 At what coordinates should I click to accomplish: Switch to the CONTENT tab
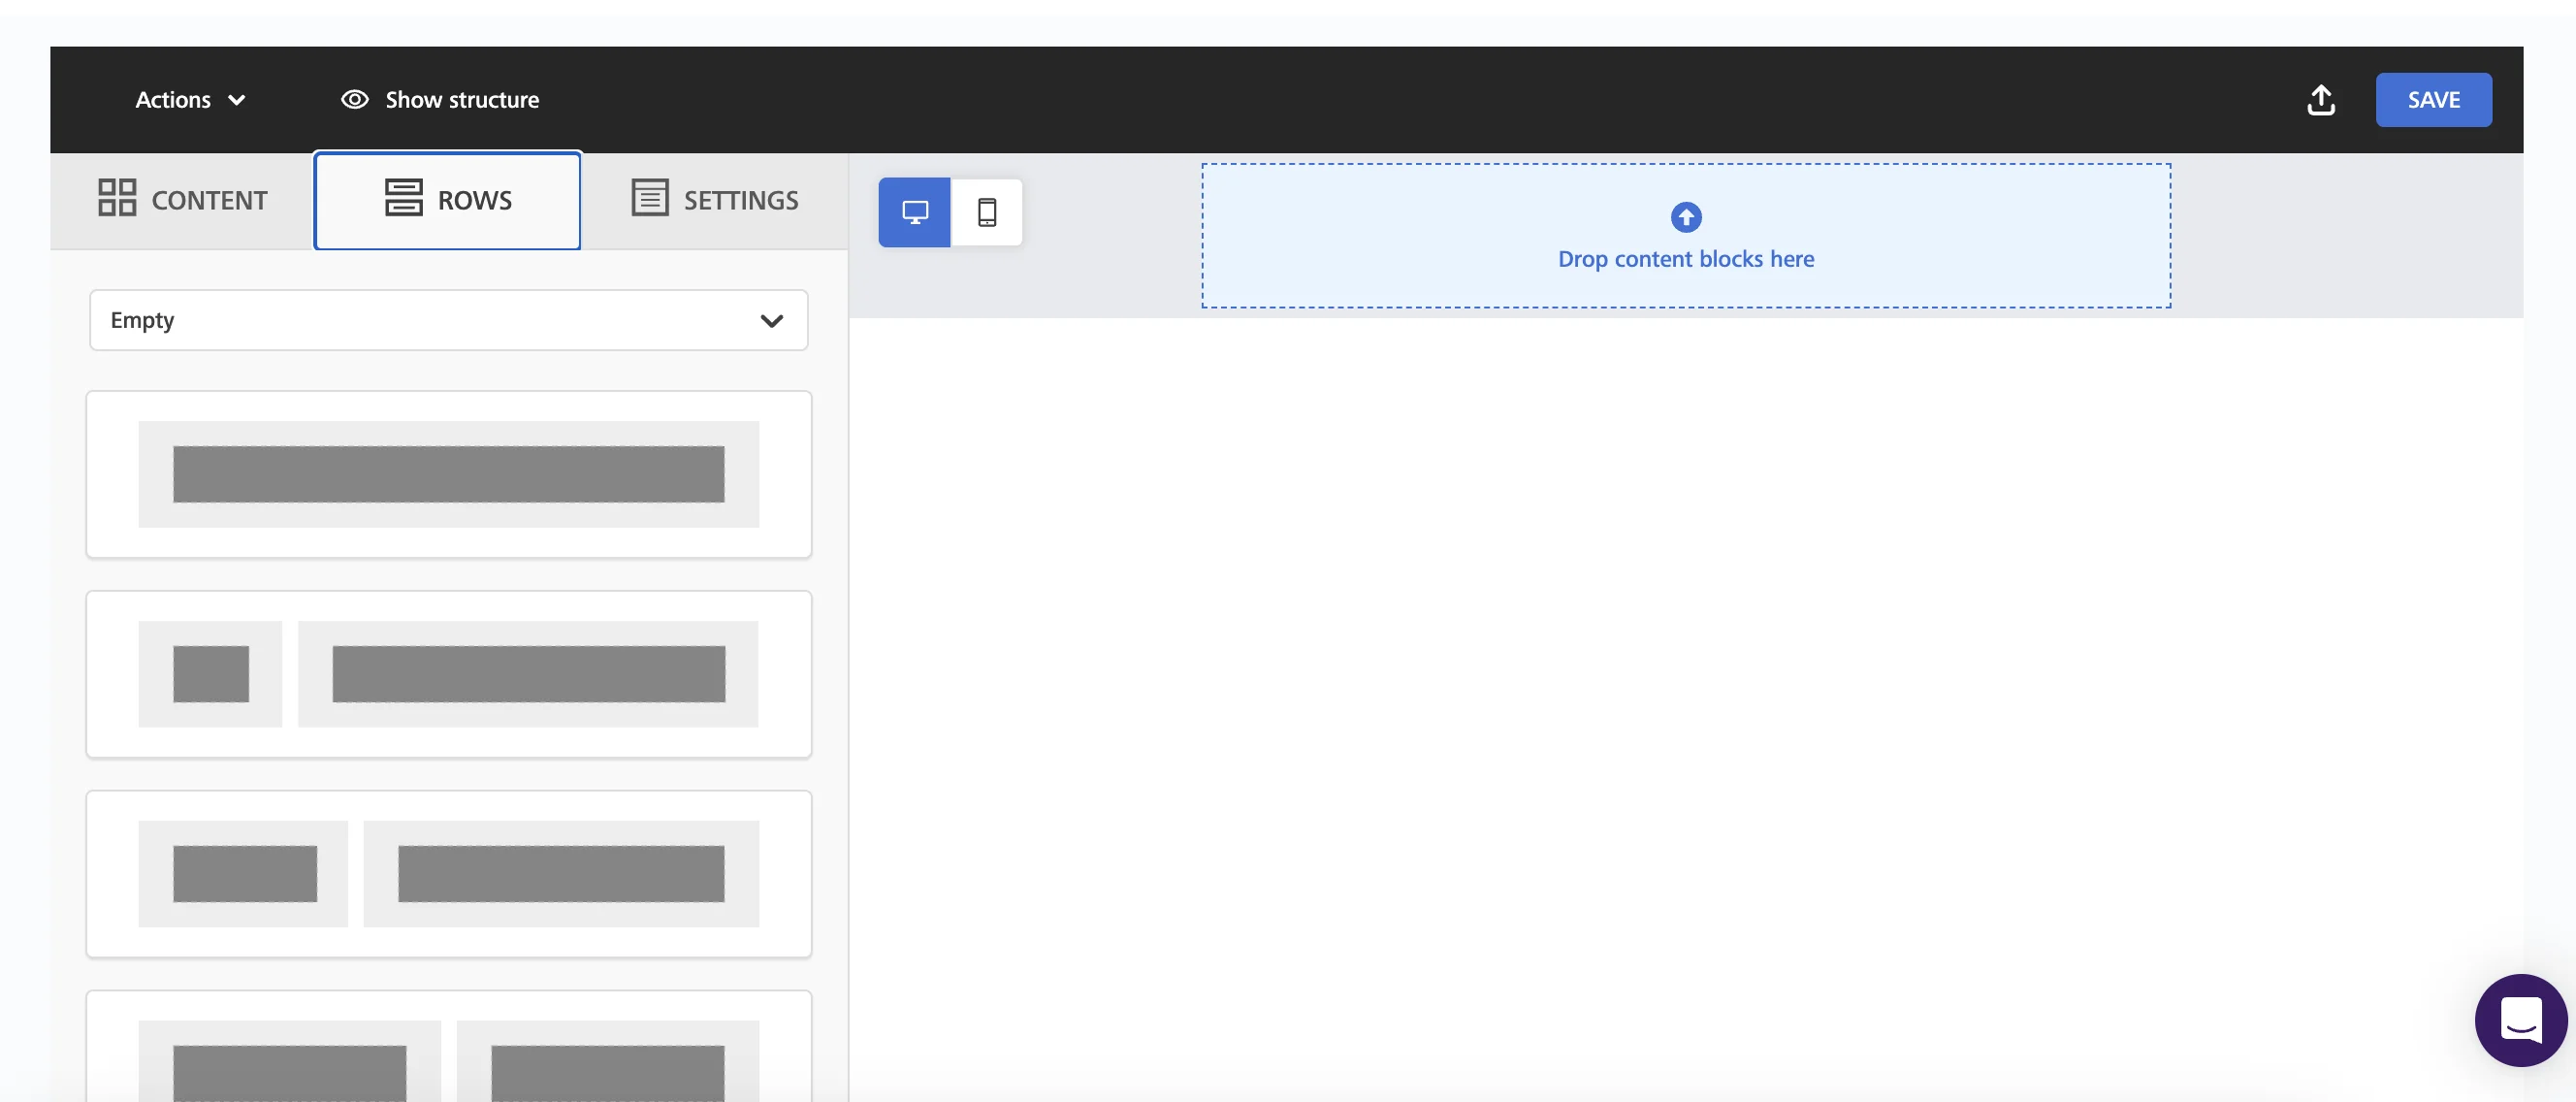182,200
